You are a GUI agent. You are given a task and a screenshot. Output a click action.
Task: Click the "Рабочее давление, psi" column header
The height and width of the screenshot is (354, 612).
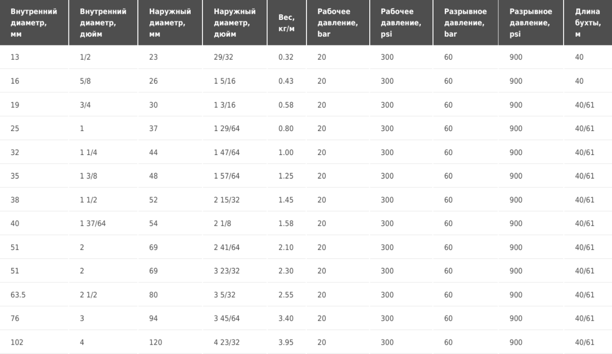[401, 23]
